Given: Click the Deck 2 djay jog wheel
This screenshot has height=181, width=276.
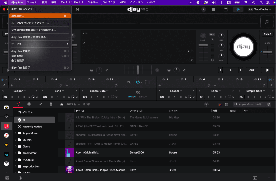Looking at the screenshot, I should point(243,47).
